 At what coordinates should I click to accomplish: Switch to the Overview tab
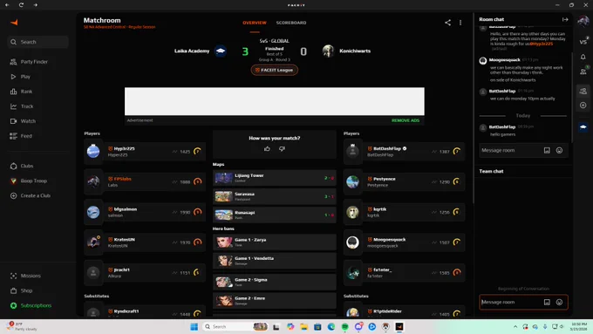click(x=255, y=23)
